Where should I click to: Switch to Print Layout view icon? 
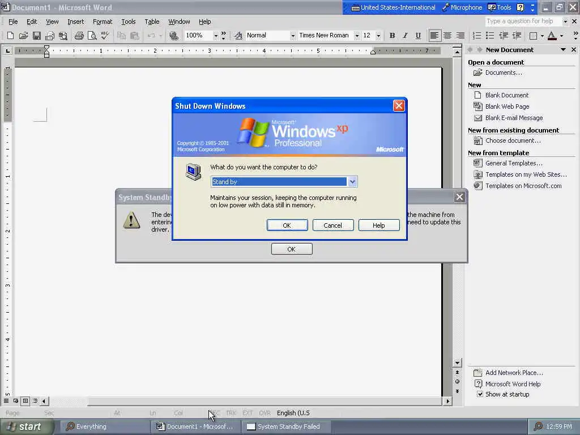tap(25, 400)
